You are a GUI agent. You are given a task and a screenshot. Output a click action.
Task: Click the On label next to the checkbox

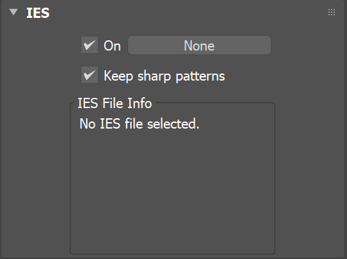coord(112,46)
